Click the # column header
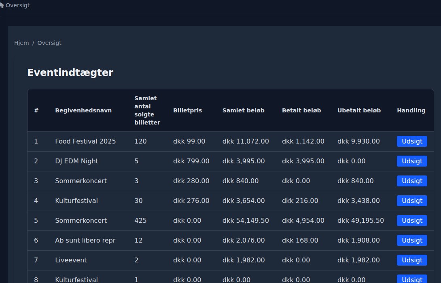The image size is (441, 283). pos(36,110)
